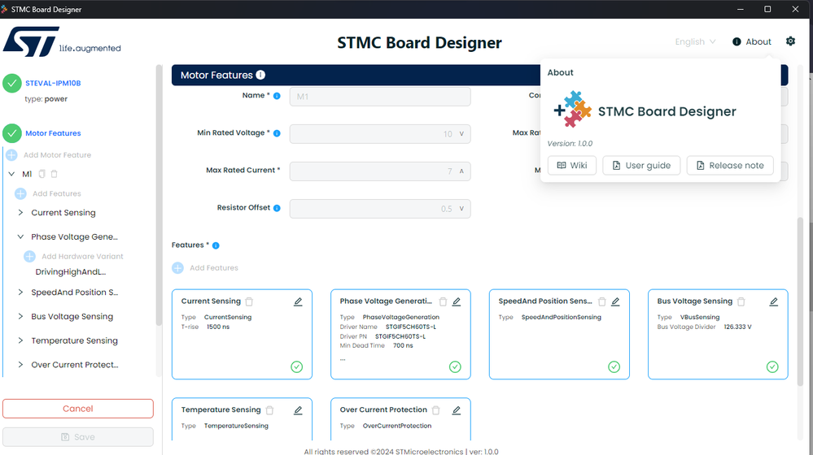Click the 126.333 V bus voltage value
The image size is (813, 455).
coord(737,327)
